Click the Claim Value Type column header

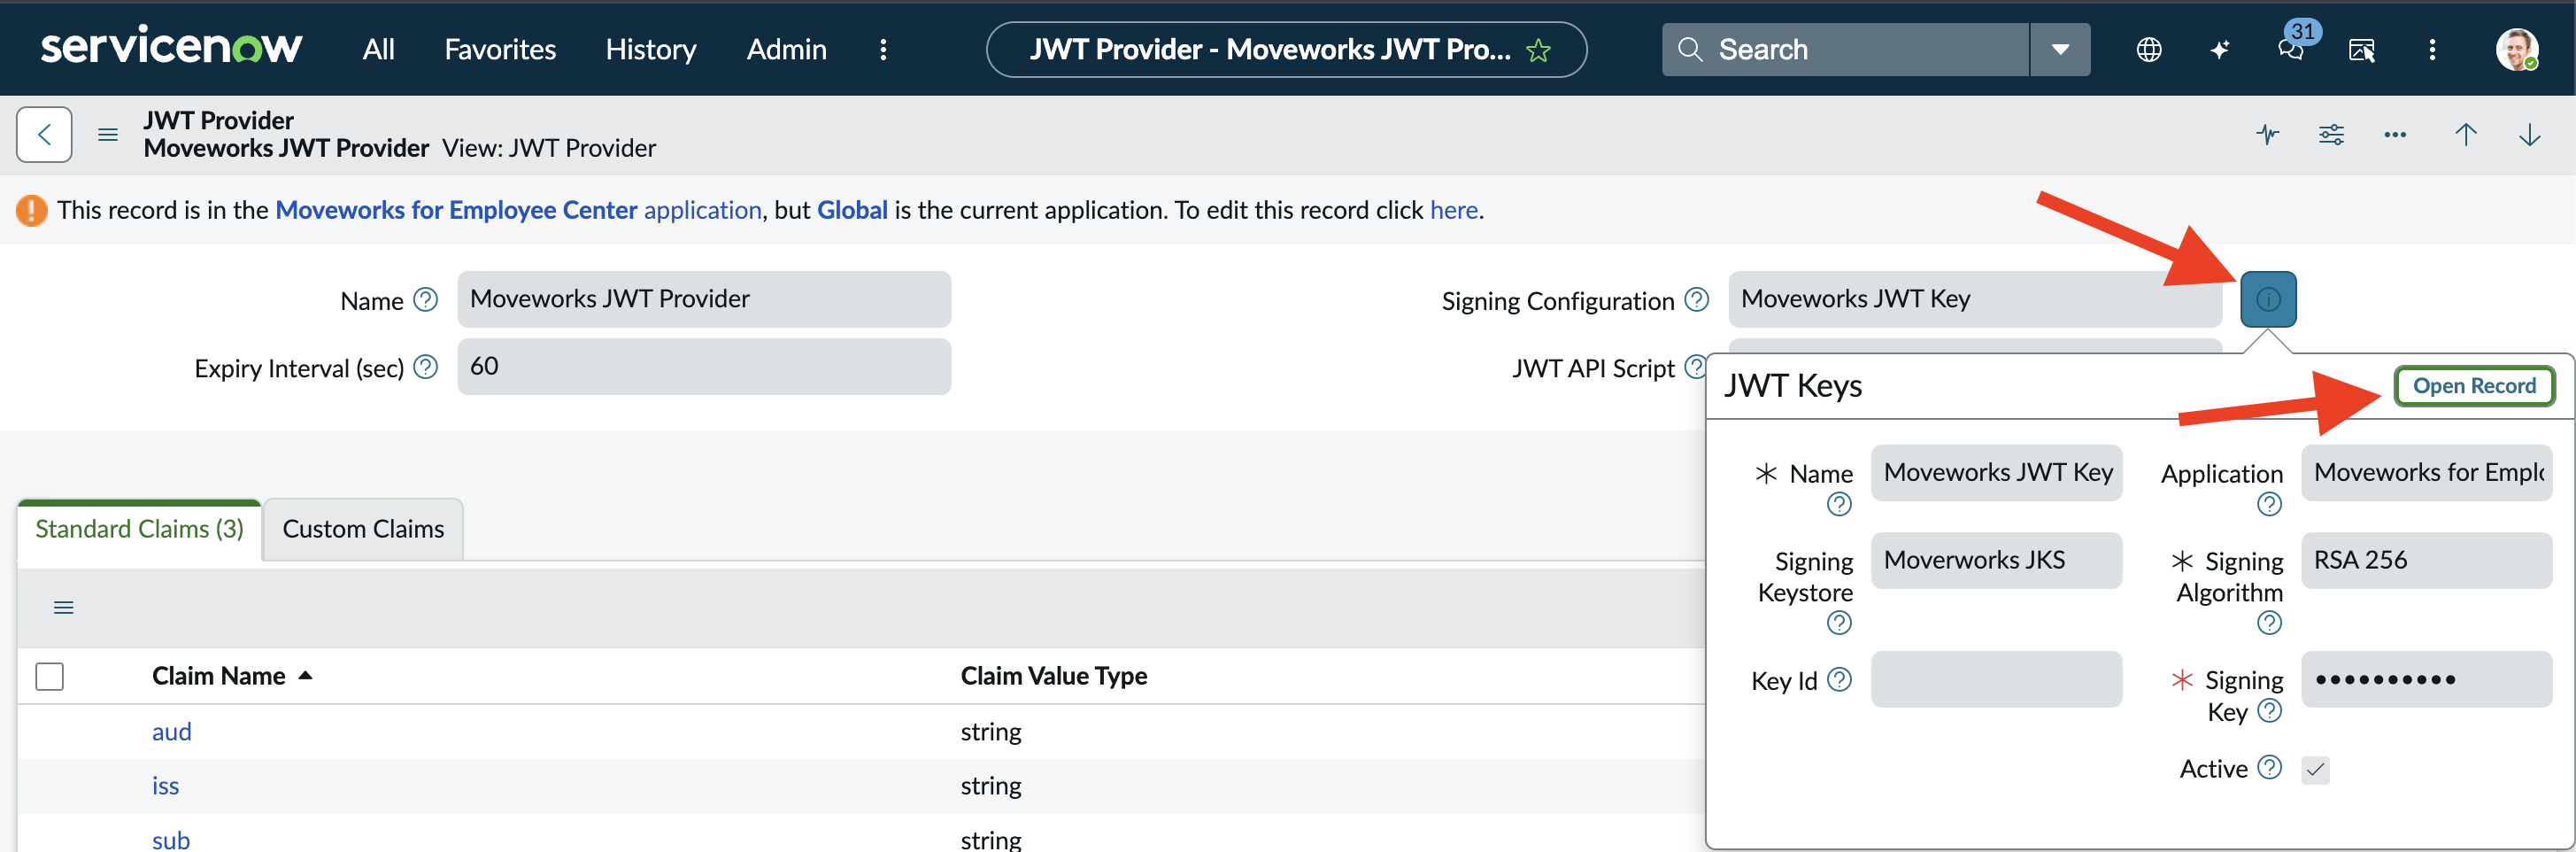pyautogui.click(x=1053, y=676)
